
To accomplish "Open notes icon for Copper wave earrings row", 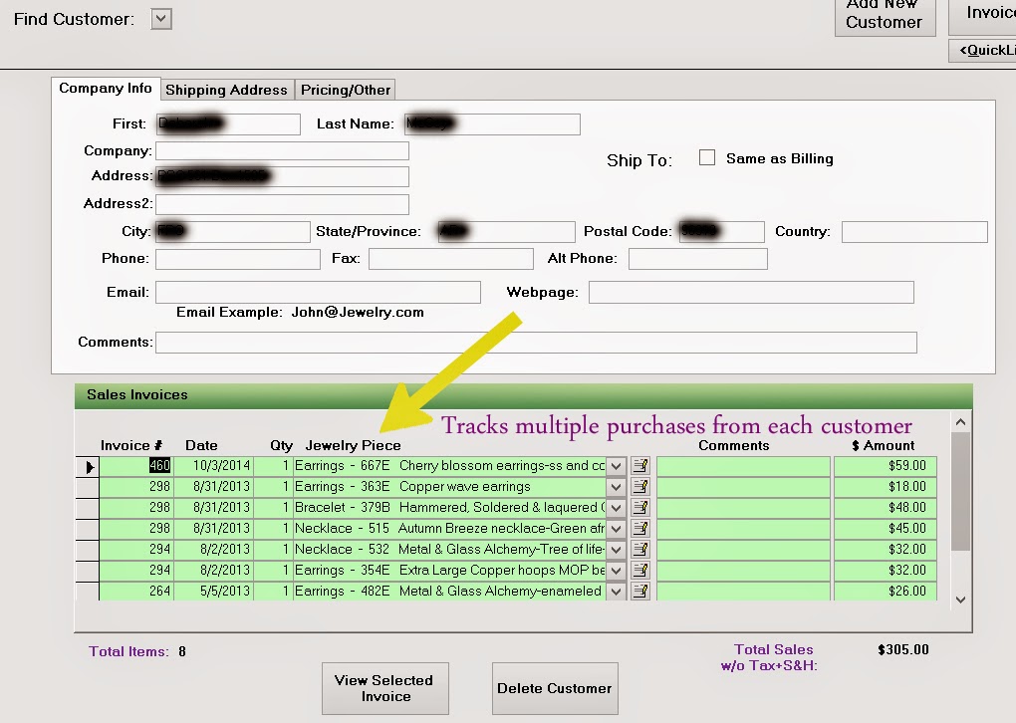I will pyautogui.click(x=640, y=487).
